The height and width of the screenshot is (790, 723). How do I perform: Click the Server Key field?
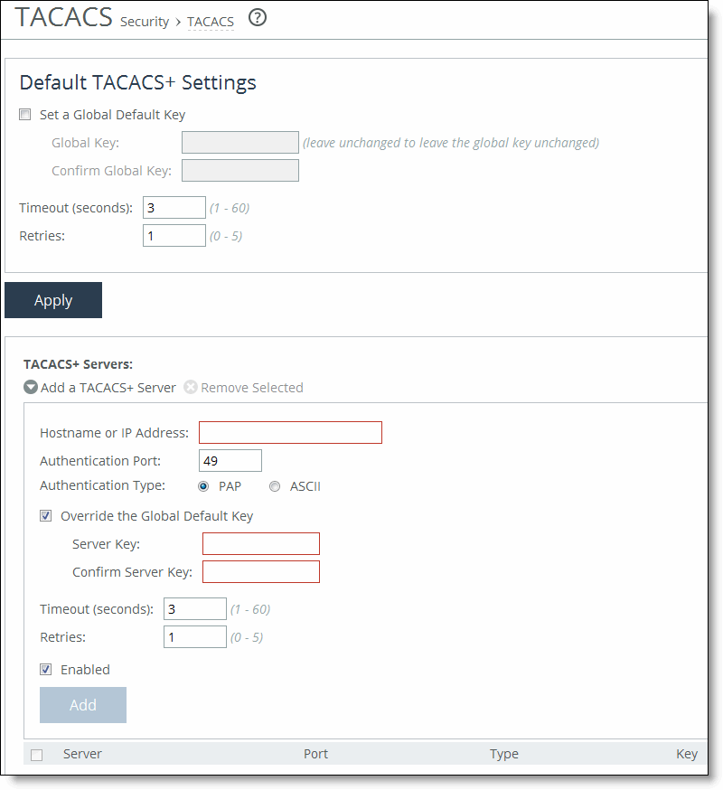(x=261, y=543)
